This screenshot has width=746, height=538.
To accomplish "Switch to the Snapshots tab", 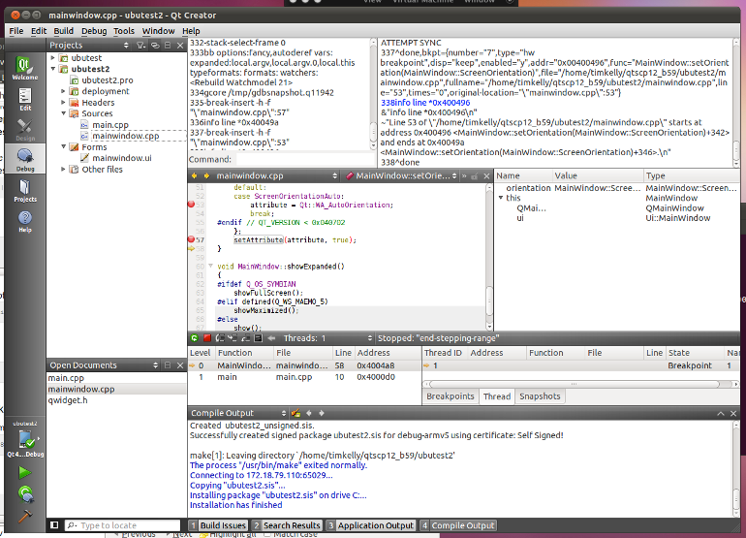I will (540, 396).
